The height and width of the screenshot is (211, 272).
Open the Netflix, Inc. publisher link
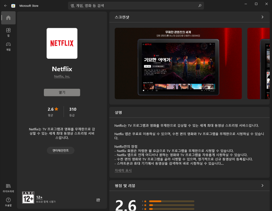pos(62,76)
